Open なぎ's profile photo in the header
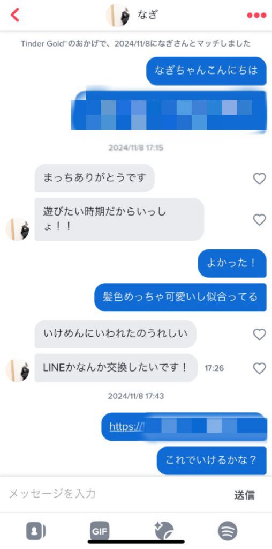This screenshot has height=549, width=272. click(118, 15)
